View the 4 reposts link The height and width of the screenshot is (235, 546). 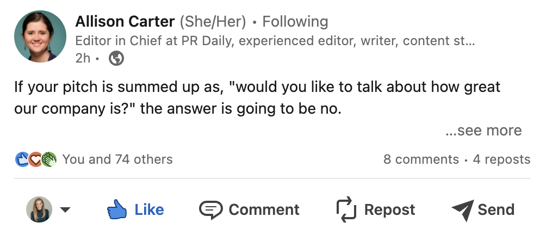[x=501, y=159]
